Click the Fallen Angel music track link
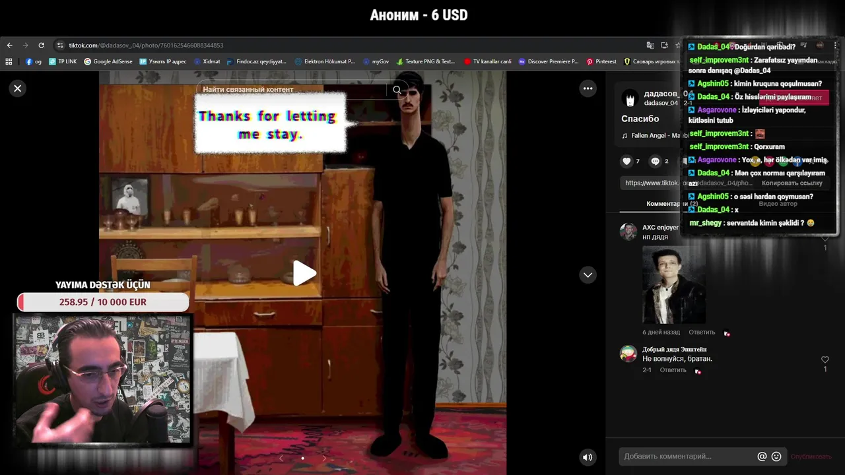Screen dimensions: 845x475 655,135
